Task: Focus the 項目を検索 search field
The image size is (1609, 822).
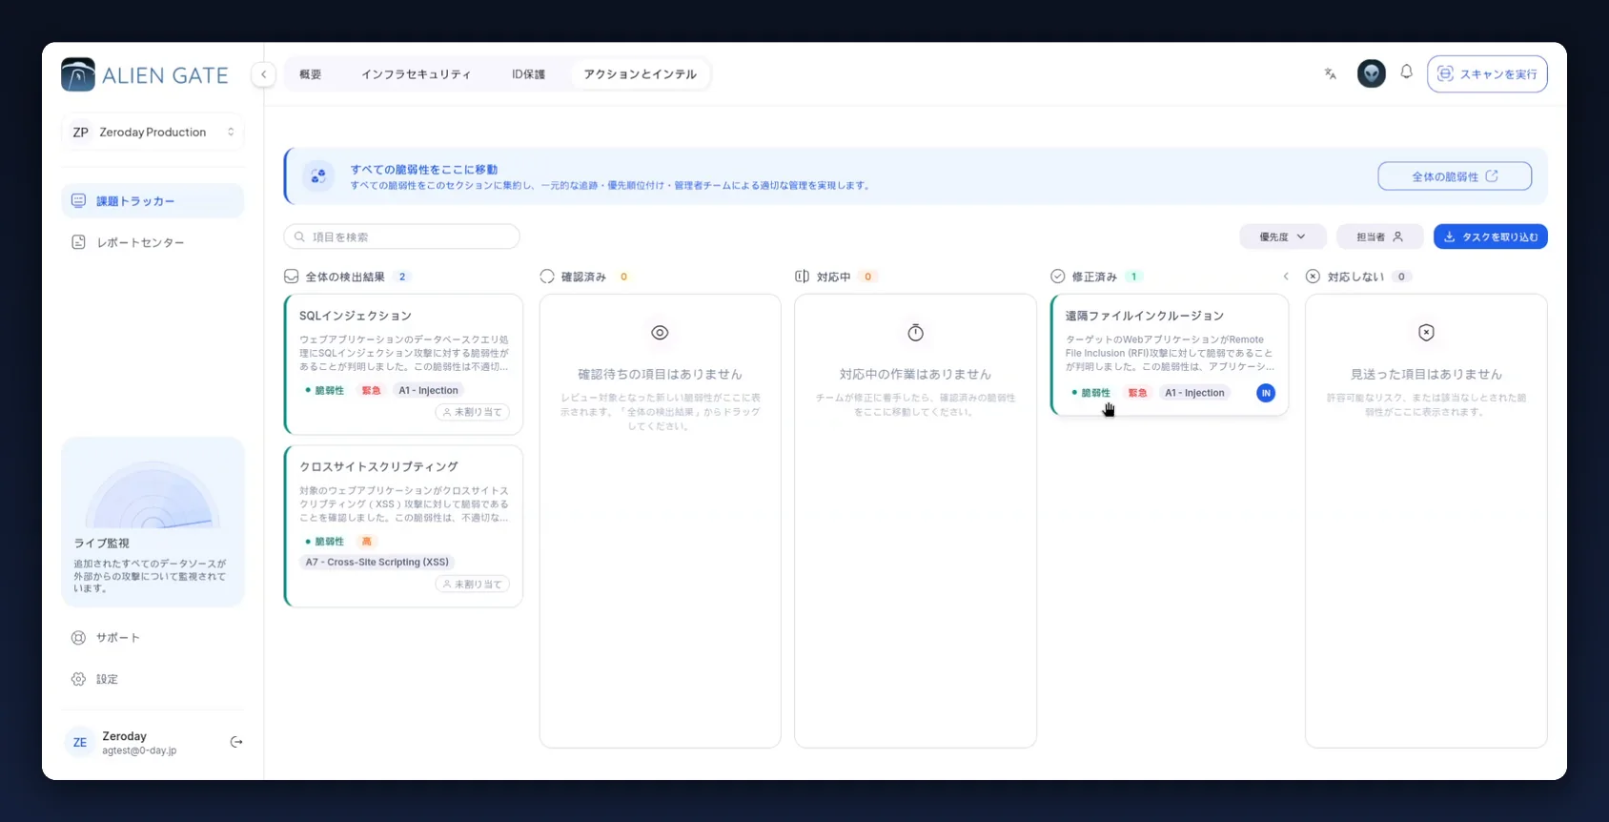Action: [x=401, y=236]
